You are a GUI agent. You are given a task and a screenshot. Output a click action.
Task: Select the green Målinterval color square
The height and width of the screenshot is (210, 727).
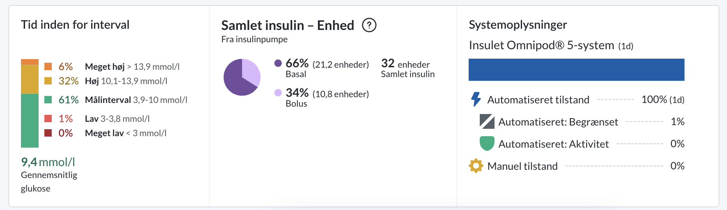click(48, 100)
